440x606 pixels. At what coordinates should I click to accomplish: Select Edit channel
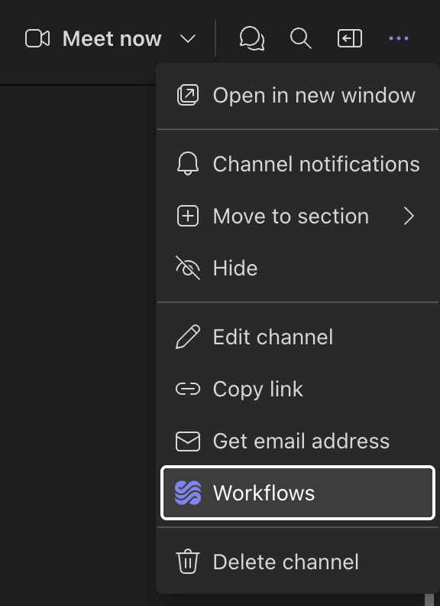tap(298, 337)
